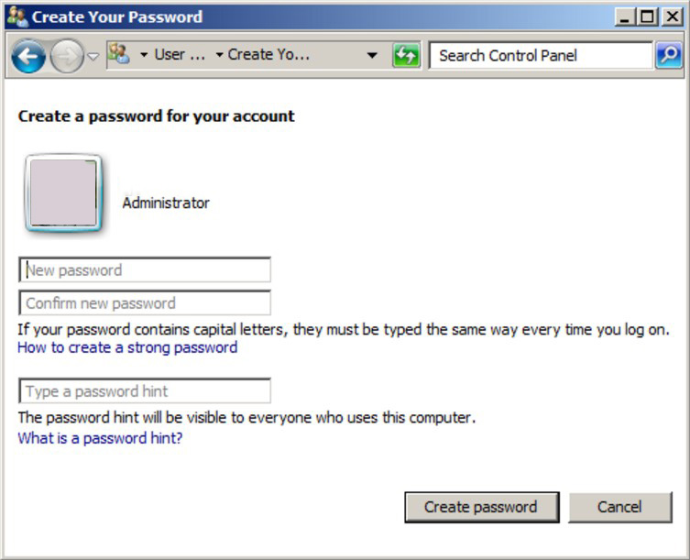Click the Confirm new password field

pos(145,302)
